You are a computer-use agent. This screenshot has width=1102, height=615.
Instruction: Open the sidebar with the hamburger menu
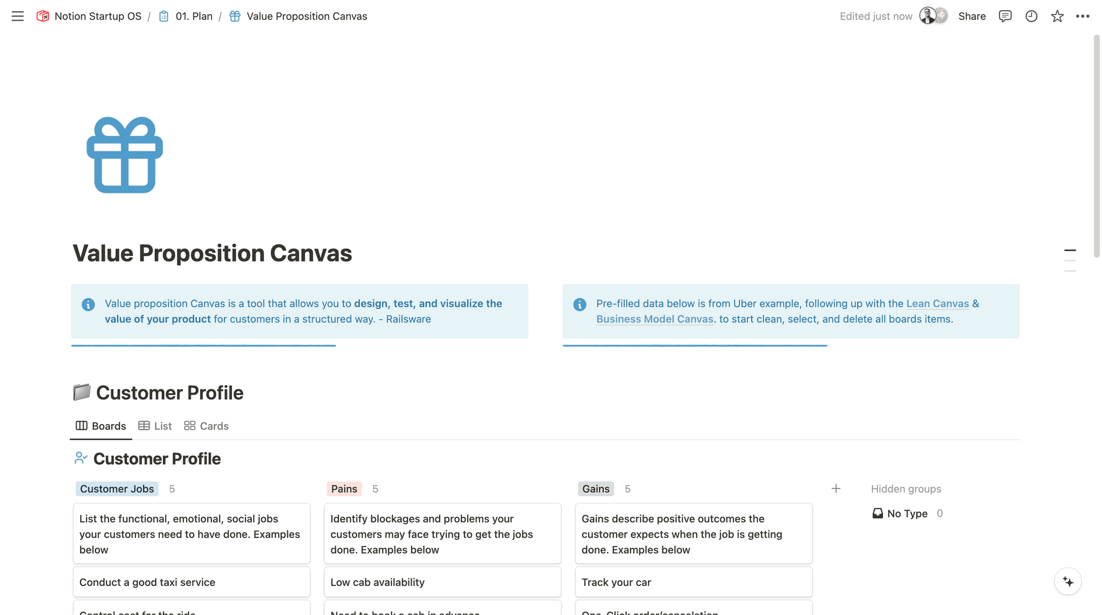(x=18, y=16)
